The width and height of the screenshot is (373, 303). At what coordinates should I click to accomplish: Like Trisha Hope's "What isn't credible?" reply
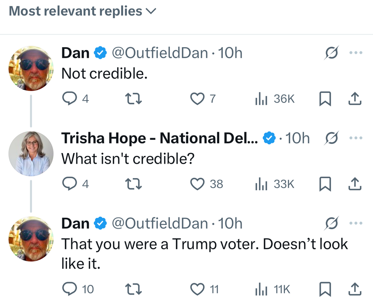pyautogui.click(x=197, y=184)
